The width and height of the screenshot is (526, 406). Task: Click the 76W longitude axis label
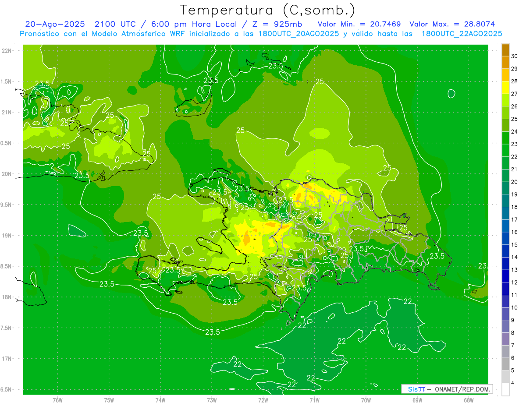point(57,399)
